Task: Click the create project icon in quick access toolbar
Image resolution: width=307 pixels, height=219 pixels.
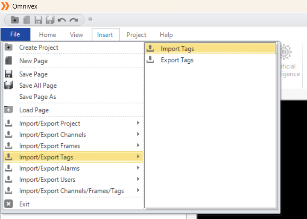Action: pos(15,20)
